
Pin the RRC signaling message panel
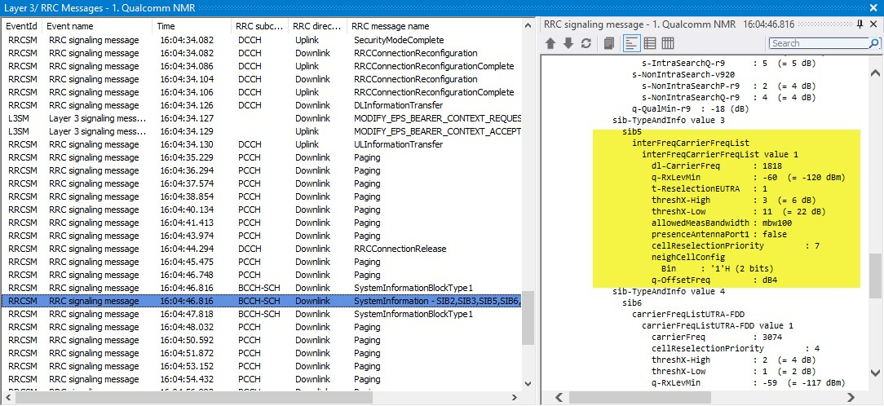click(x=860, y=24)
